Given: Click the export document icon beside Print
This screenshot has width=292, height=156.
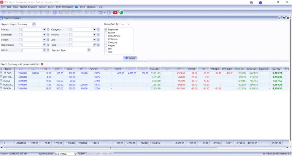Looking at the screenshot, I should point(109,13).
